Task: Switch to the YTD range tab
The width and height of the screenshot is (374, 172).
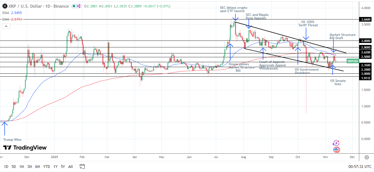Action: pos(47,167)
